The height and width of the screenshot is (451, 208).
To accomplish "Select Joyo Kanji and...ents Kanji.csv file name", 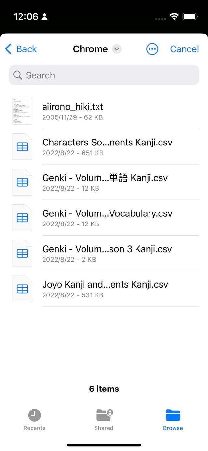I will click(x=105, y=285).
